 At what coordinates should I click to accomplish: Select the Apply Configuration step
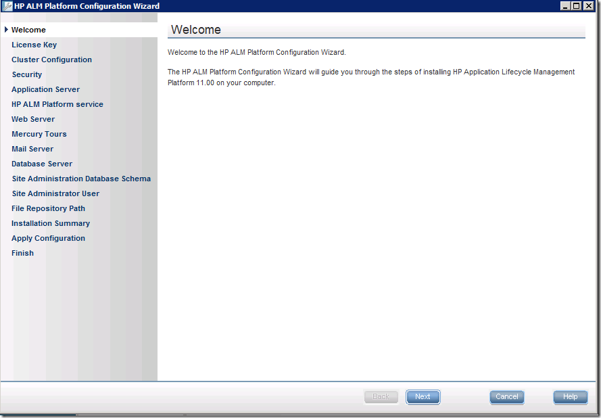point(48,239)
